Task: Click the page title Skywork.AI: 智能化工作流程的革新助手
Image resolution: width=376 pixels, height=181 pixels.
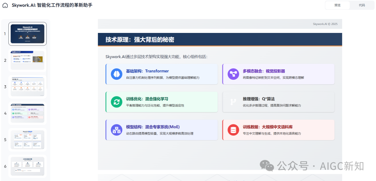Action: click(52, 5)
